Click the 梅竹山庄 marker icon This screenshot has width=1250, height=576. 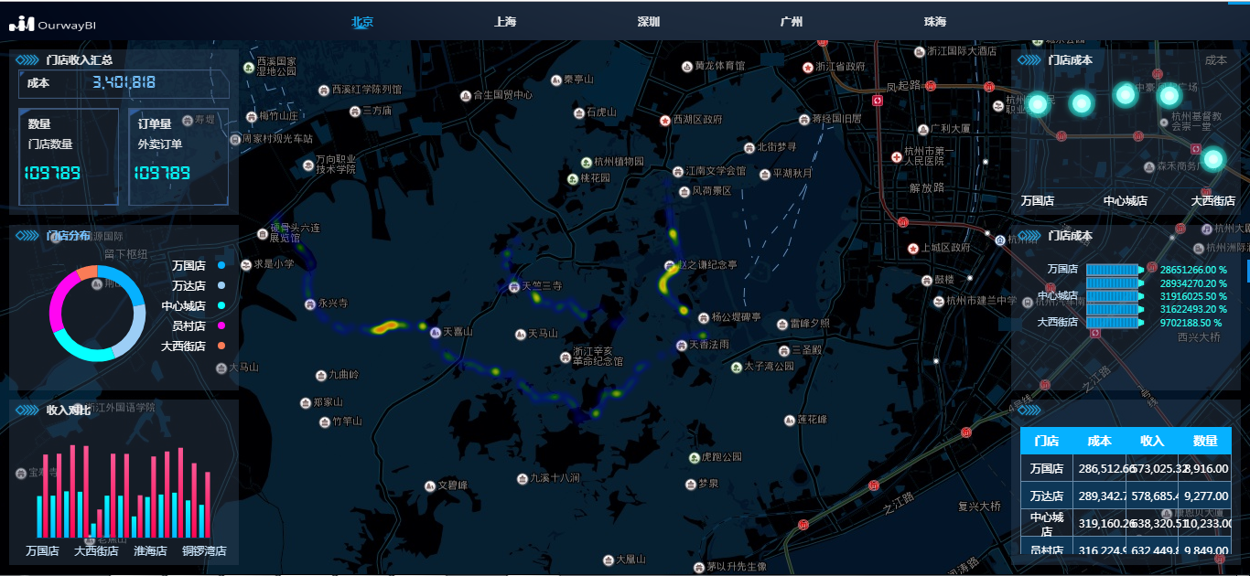(252, 116)
